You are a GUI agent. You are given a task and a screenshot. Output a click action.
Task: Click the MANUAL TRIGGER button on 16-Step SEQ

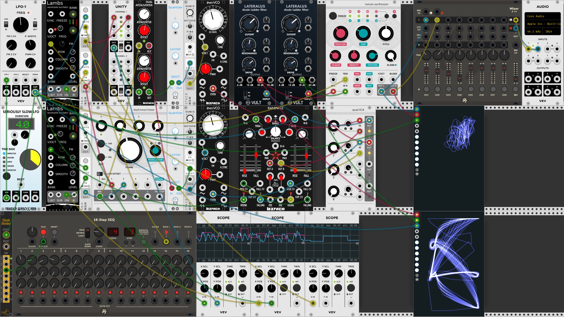(x=143, y=242)
